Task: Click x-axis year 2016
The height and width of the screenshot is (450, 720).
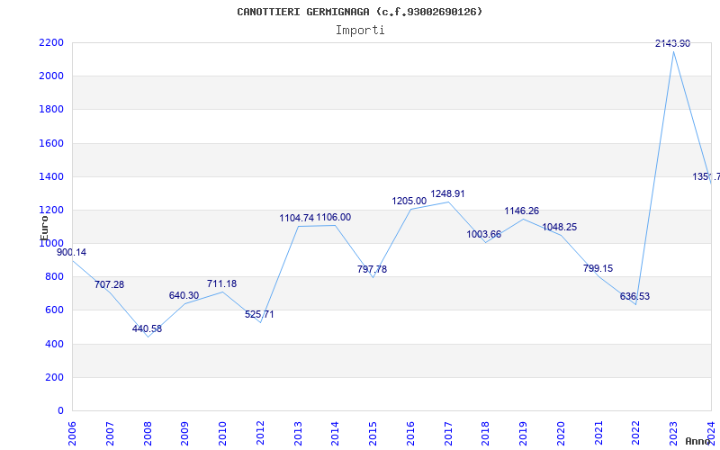Action: (x=410, y=433)
